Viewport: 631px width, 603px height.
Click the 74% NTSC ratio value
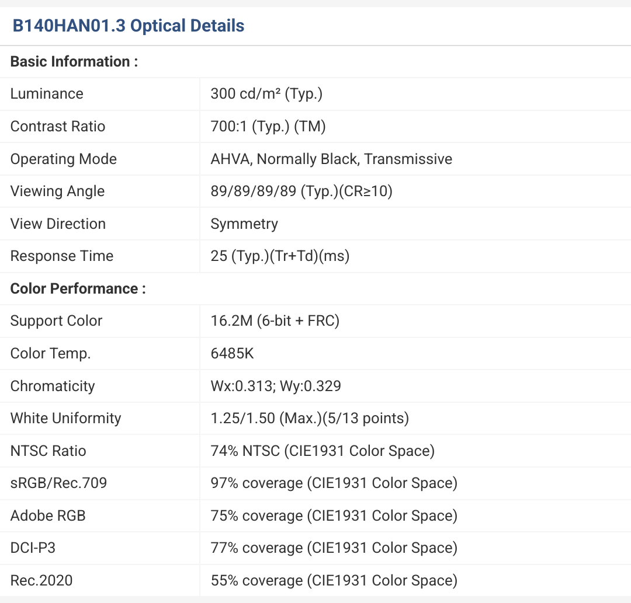click(x=323, y=451)
